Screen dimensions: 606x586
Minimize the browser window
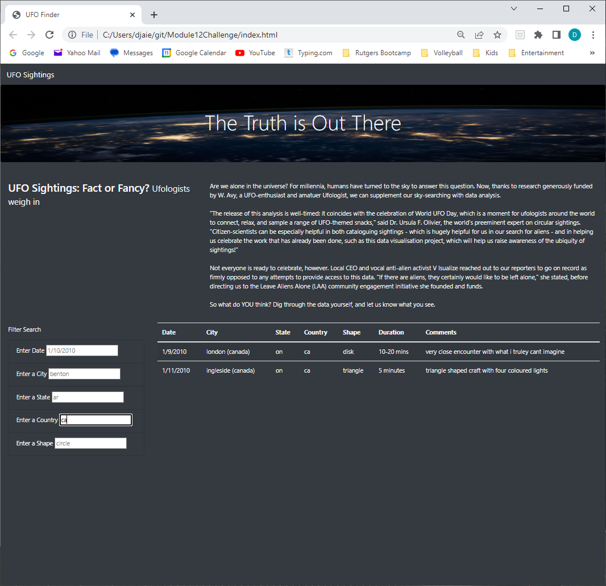click(x=540, y=9)
